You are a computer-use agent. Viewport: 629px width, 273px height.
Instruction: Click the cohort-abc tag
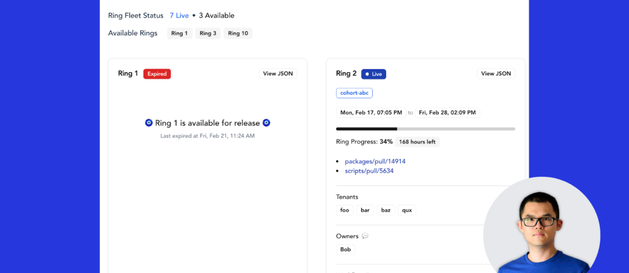[x=354, y=93]
